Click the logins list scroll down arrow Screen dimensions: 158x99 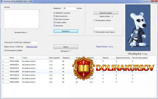tap(40, 27)
